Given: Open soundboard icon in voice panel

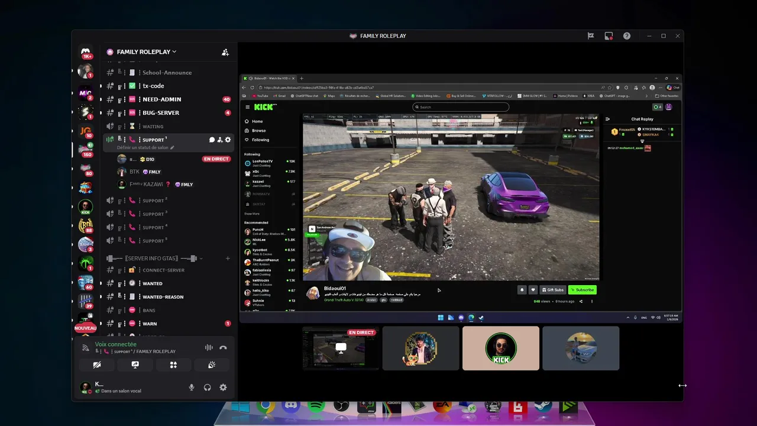Looking at the screenshot, I should (x=212, y=365).
